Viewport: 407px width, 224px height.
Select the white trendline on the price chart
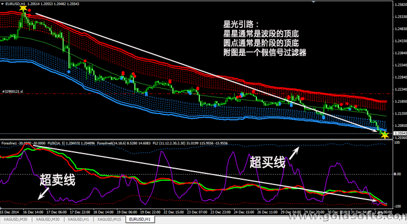point(206,73)
